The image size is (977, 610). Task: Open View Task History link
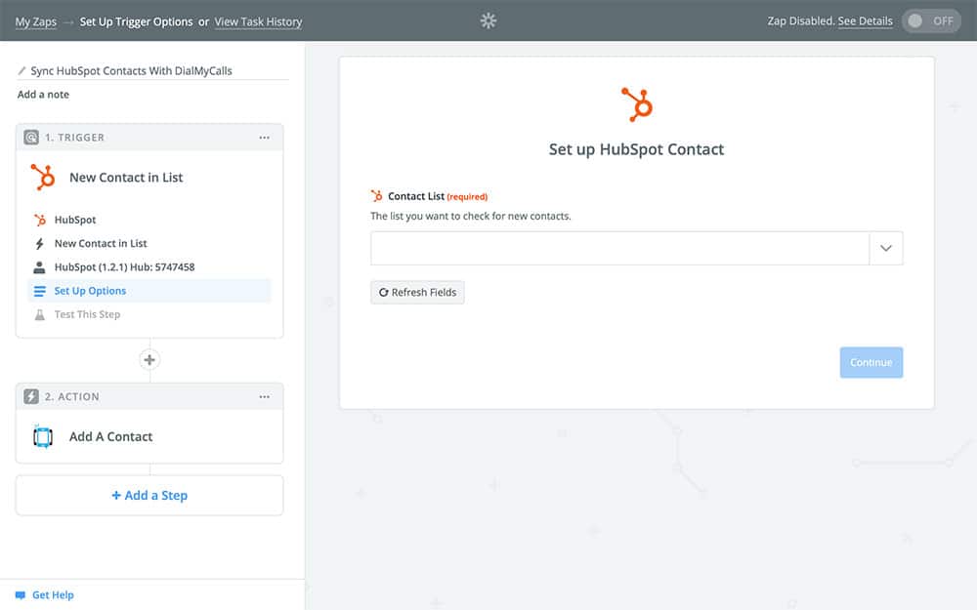click(258, 21)
